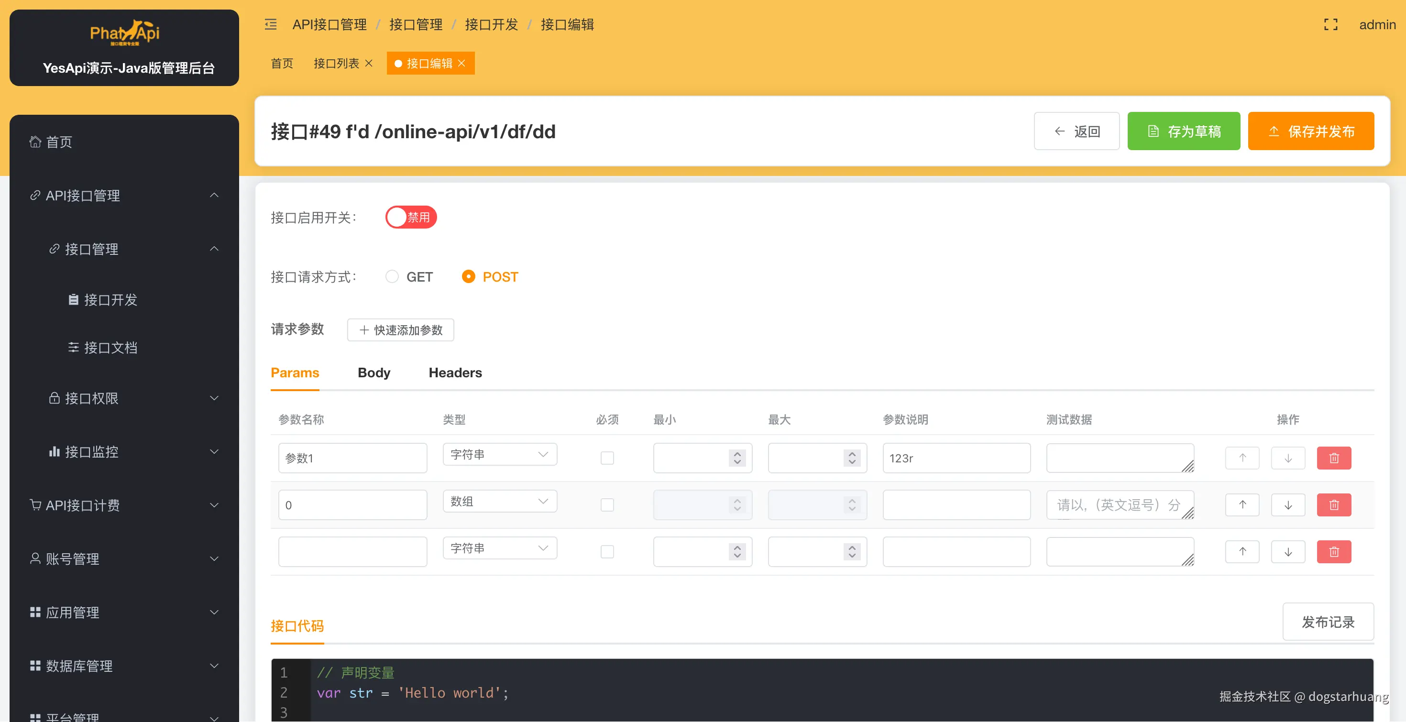1406x722 pixels.
Task: Switch to the Body tab
Action: coord(373,373)
